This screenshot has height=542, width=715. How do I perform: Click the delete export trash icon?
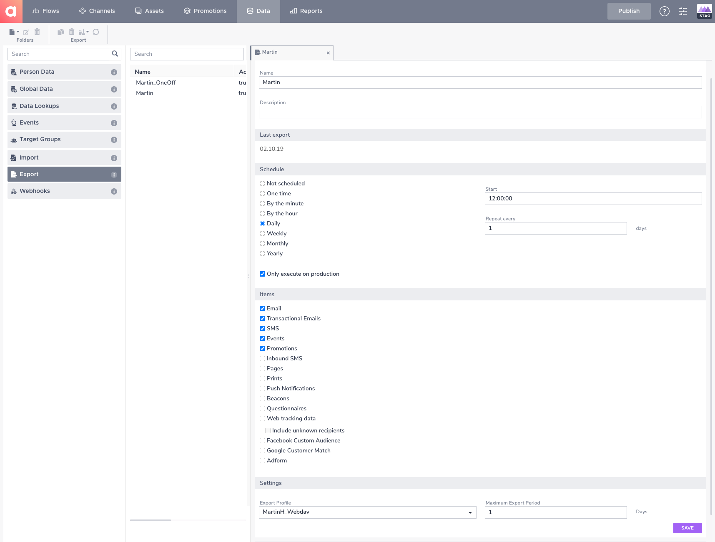(72, 32)
